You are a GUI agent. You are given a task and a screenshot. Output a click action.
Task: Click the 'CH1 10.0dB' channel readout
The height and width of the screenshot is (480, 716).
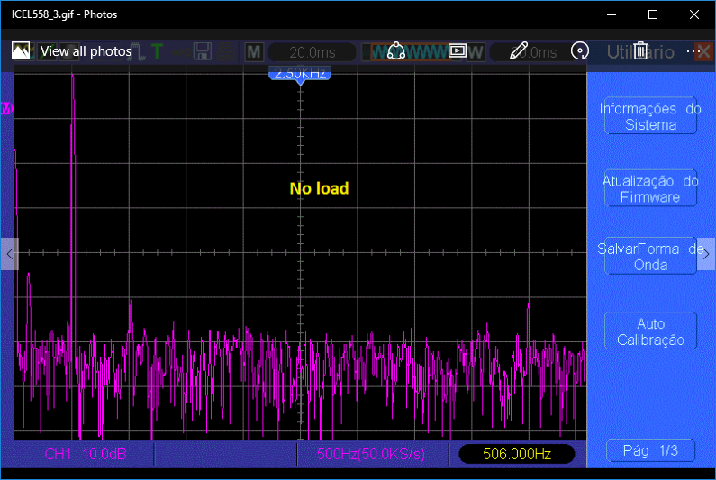(x=86, y=454)
